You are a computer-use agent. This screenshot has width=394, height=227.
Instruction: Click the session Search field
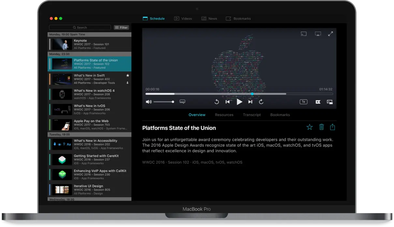(x=80, y=28)
